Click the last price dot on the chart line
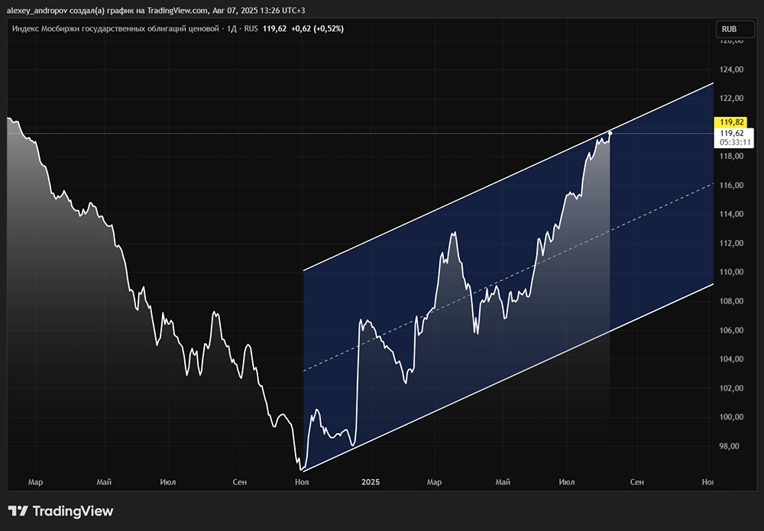764x531 pixels. 610,133
